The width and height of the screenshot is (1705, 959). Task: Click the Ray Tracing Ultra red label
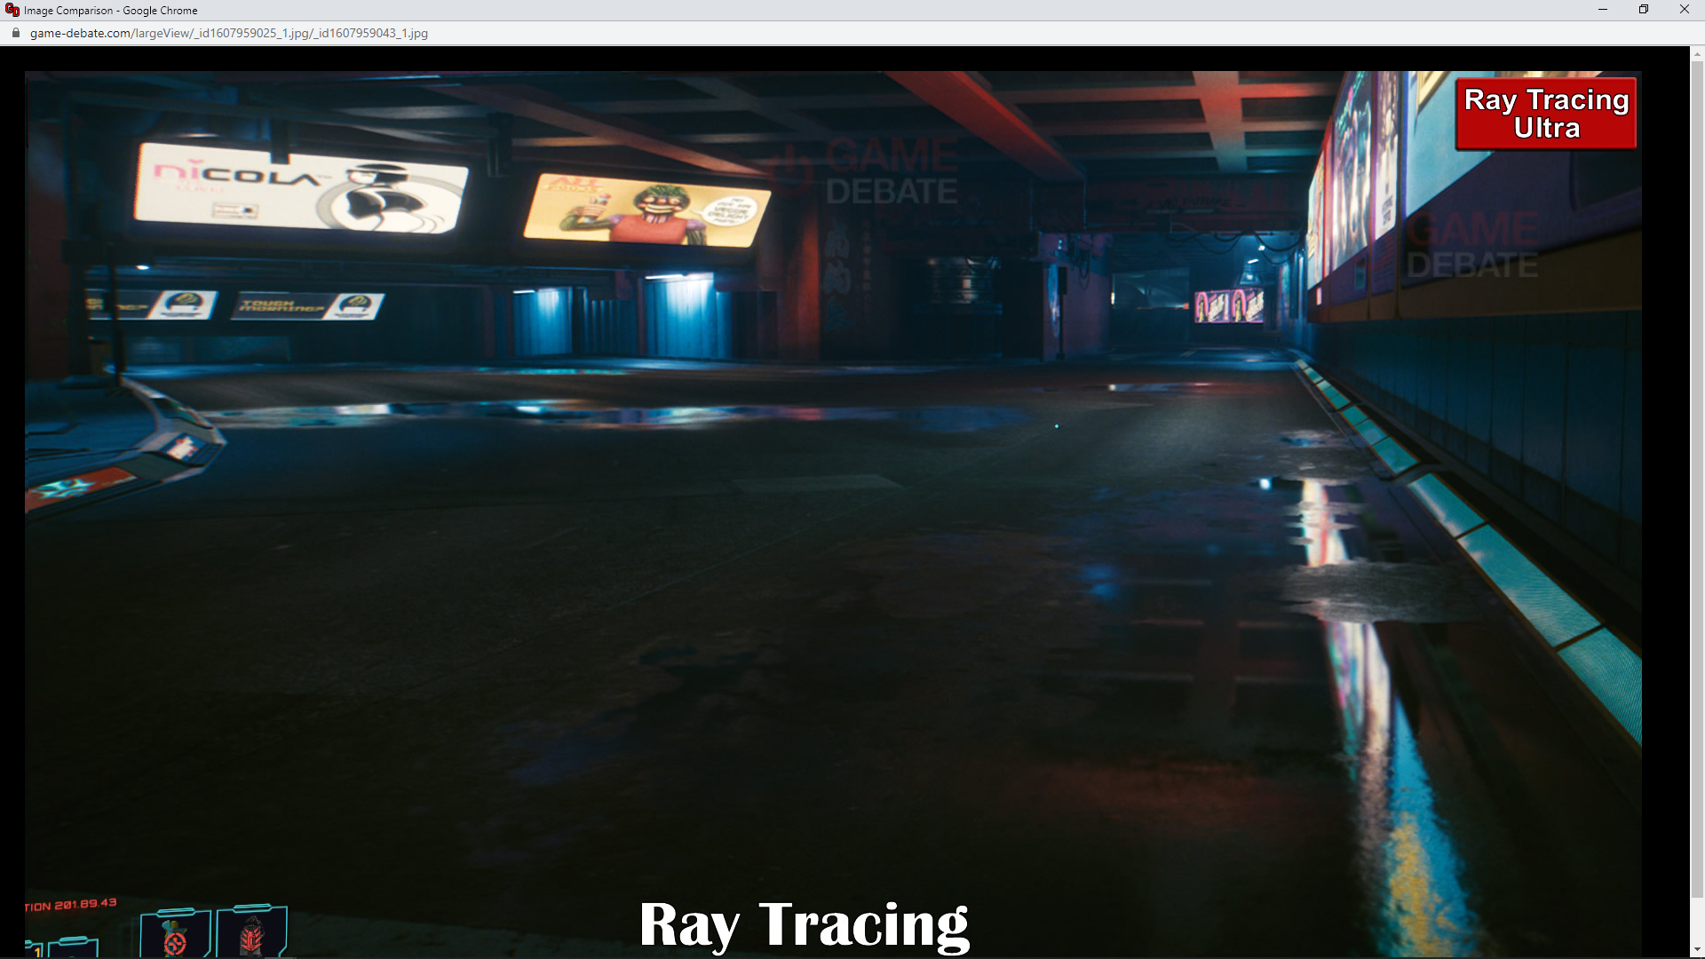click(x=1545, y=114)
